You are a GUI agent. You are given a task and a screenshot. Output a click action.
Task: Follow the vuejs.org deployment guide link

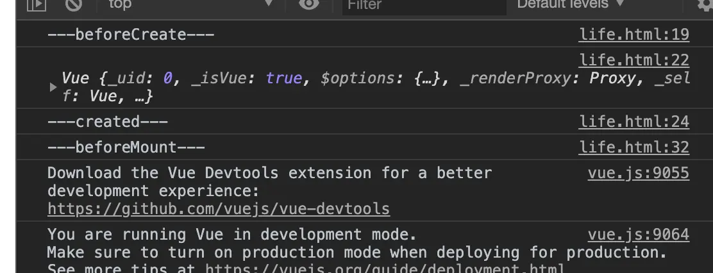coord(385,268)
